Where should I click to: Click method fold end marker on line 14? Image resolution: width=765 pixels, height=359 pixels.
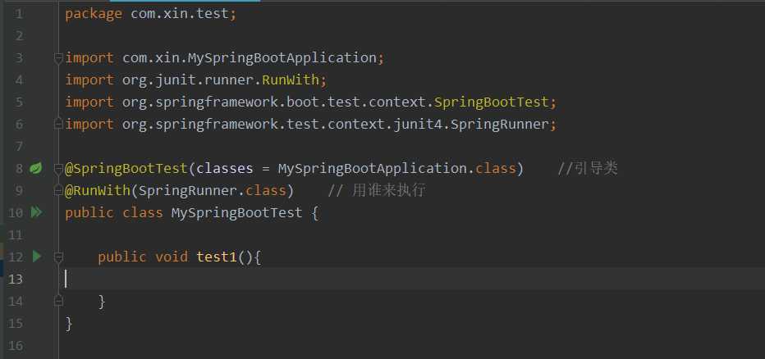58,301
